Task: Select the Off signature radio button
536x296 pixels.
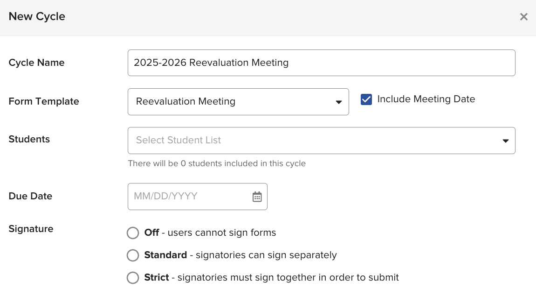Action: pos(133,233)
